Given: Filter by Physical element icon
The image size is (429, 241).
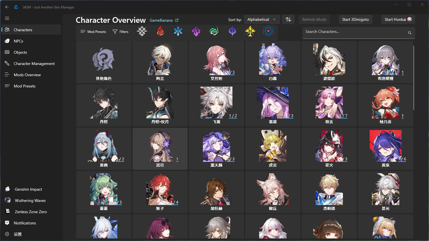Looking at the screenshot, I should (x=142, y=31).
